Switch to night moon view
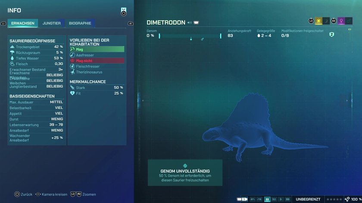This screenshot has height=203, width=362. (x=326, y=21)
